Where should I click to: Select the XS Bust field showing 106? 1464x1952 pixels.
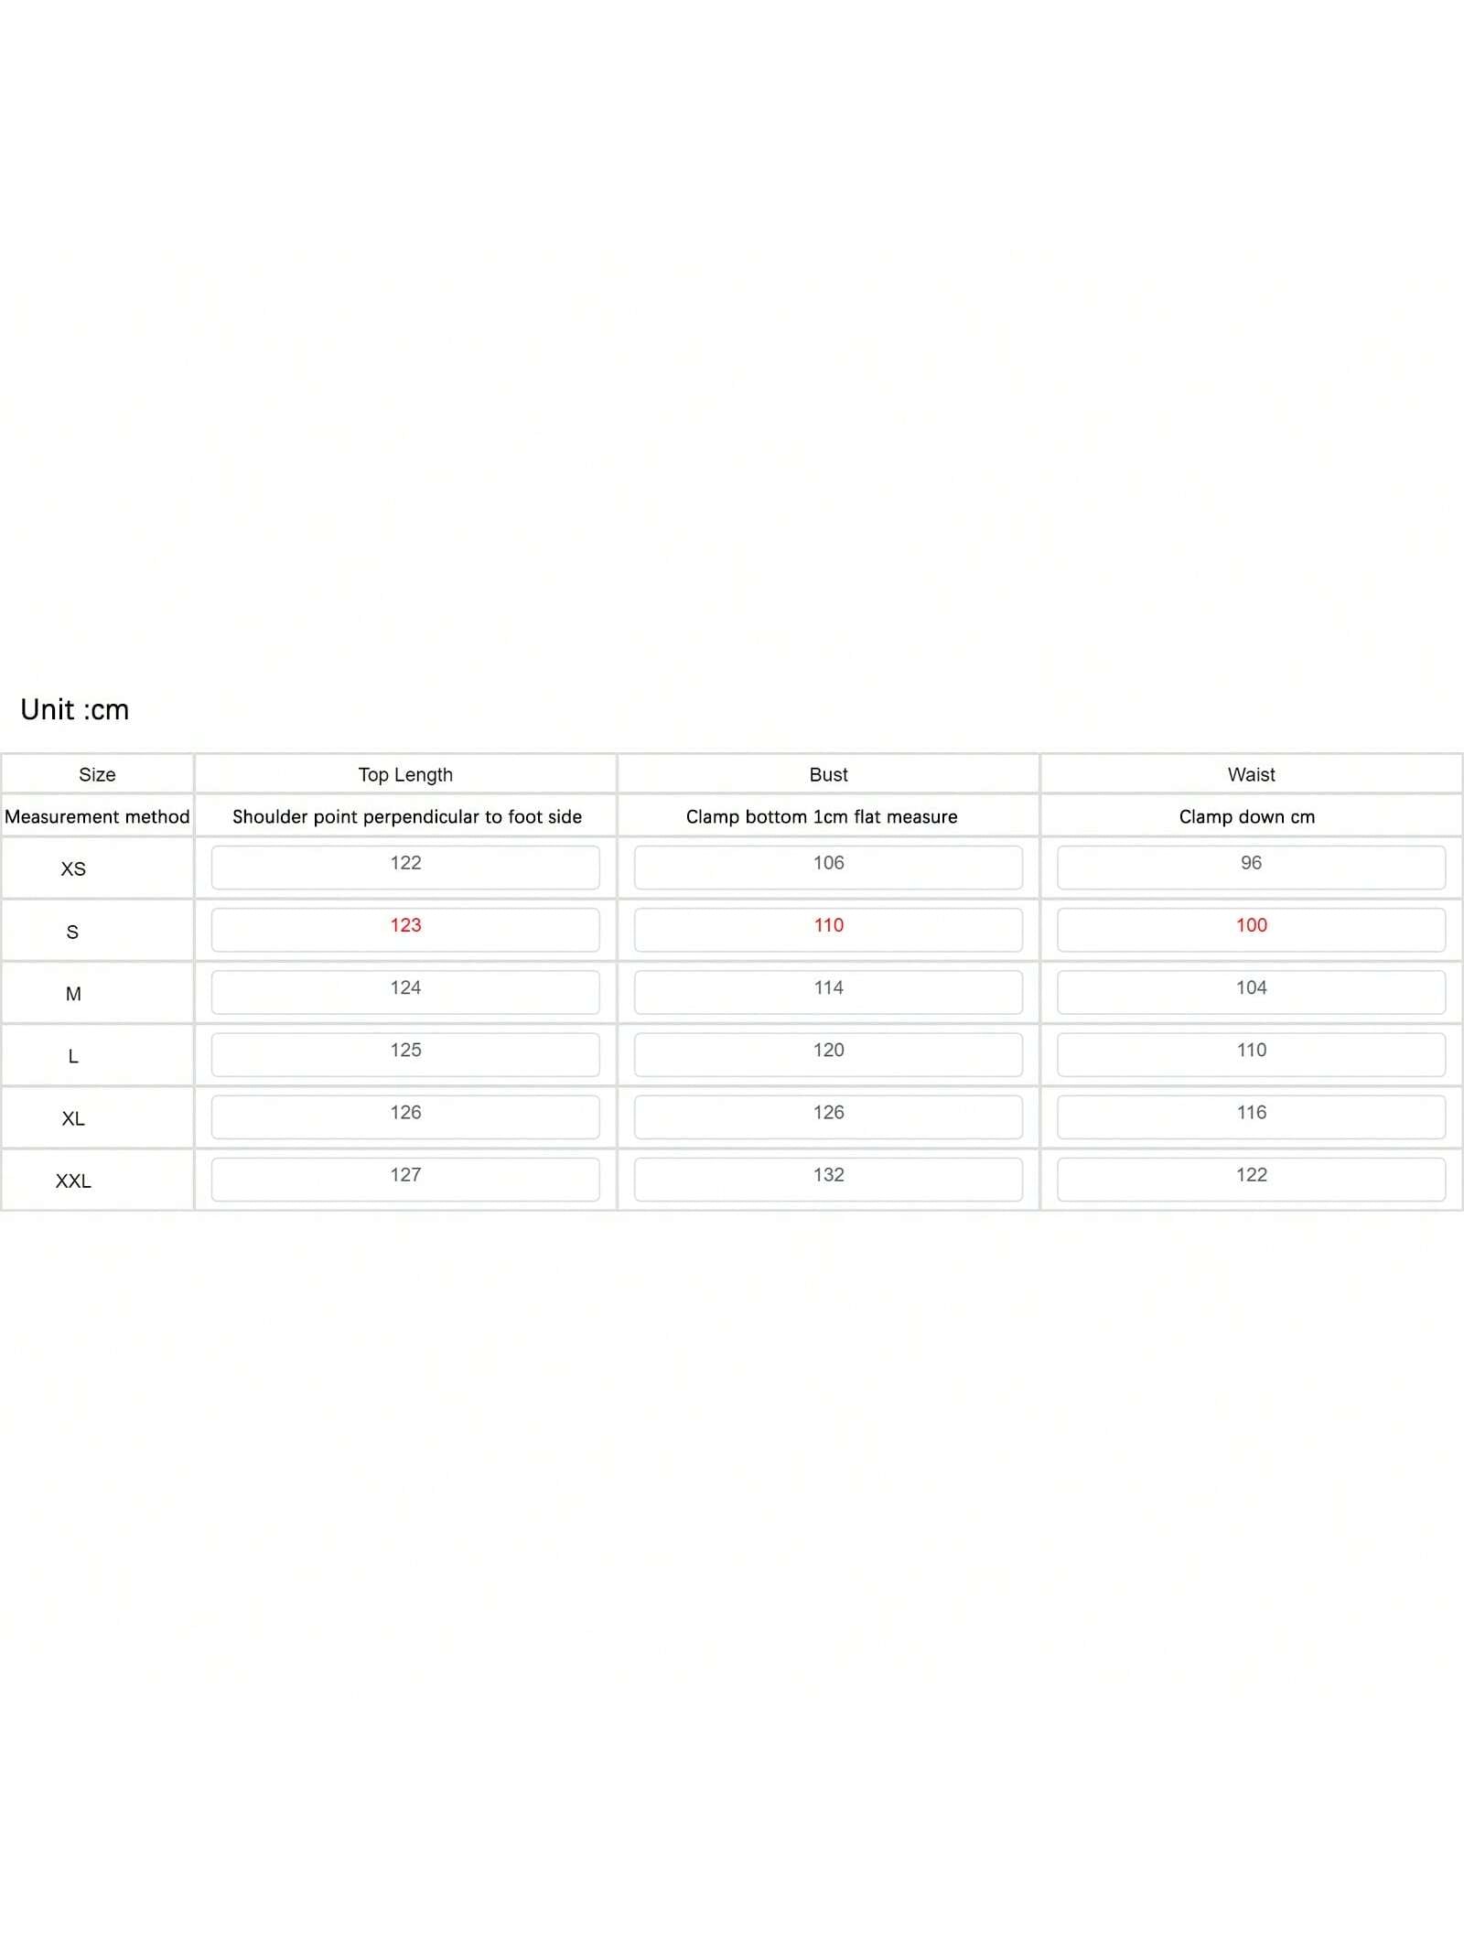click(828, 867)
